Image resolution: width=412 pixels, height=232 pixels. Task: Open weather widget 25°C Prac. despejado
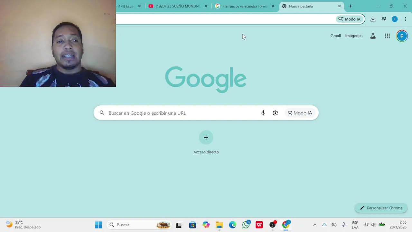click(23, 225)
